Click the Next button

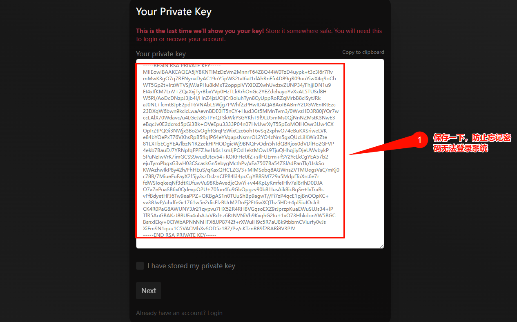click(x=149, y=291)
